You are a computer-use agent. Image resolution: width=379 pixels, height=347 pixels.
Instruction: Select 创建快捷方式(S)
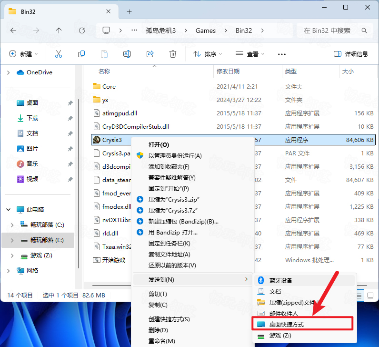pos(193,319)
